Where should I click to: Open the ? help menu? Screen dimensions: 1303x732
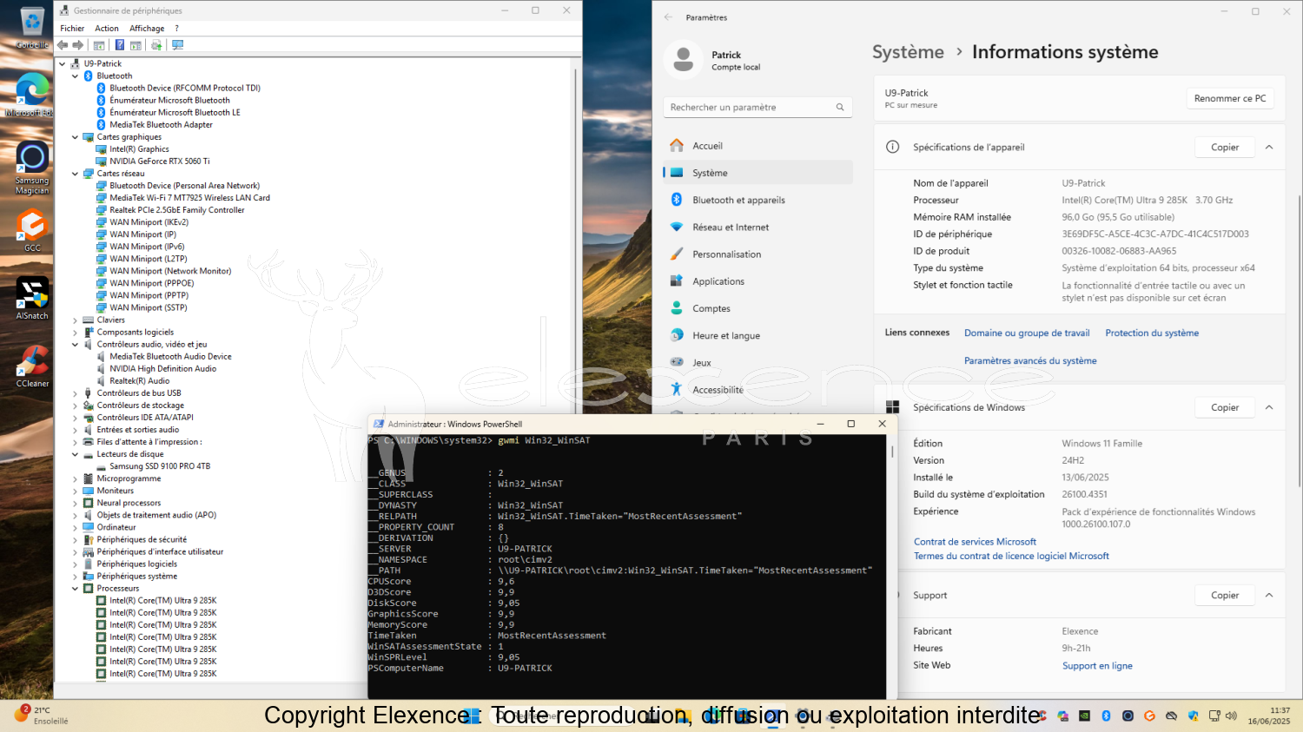176,29
